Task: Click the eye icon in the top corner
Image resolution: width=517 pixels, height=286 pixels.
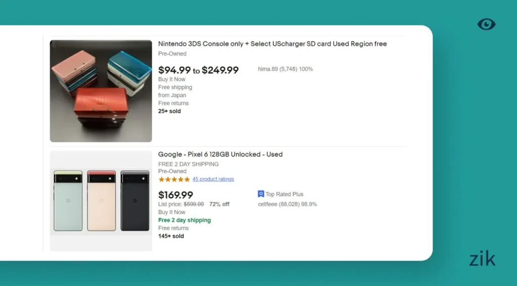Action: pos(486,24)
